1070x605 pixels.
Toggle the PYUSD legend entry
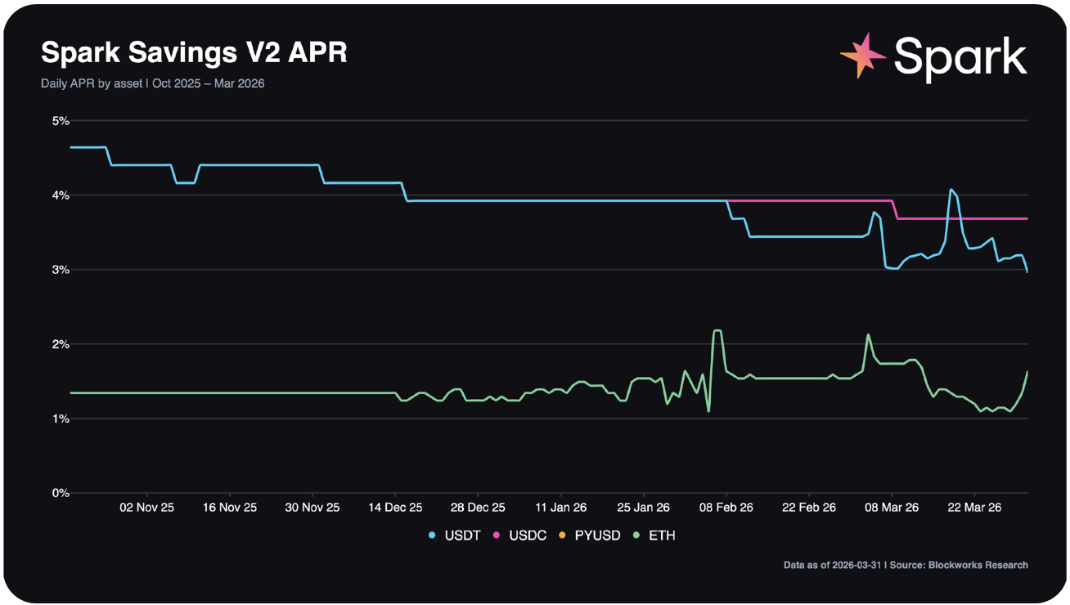(590, 536)
